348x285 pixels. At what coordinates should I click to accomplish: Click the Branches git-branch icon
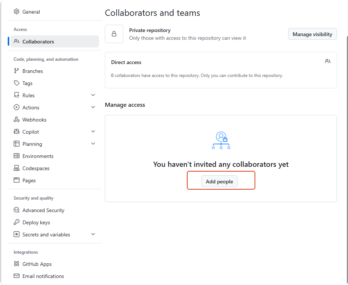tap(17, 71)
